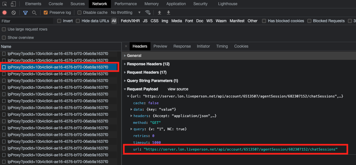Expand the query object in payload
The image size is (356, 165).
click(132, 129)
